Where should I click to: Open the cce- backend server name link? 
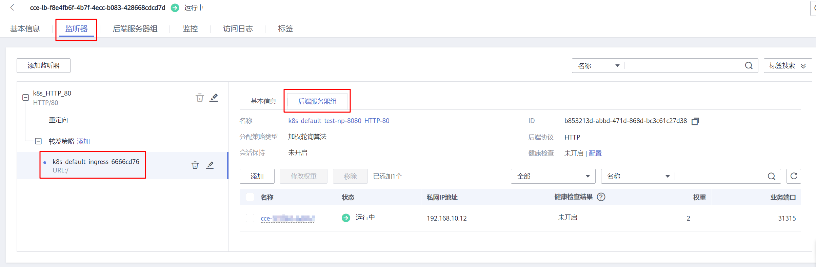click(287, 219)
